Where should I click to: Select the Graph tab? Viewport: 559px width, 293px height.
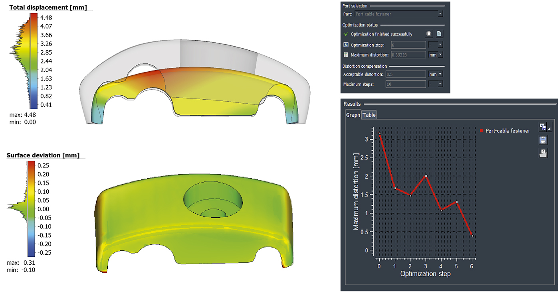[354, 115]
